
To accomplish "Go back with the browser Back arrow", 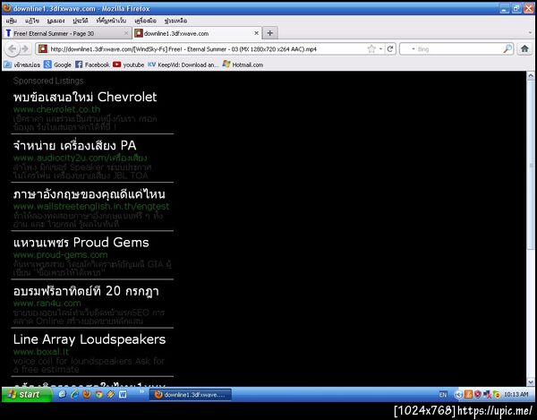I will click(13, 49).
